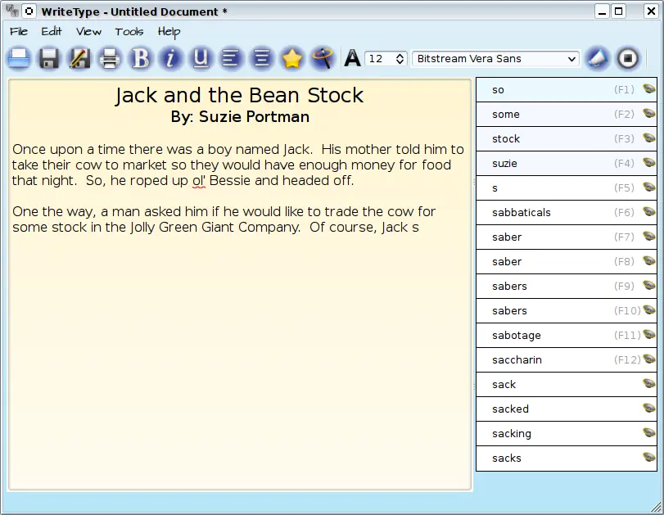The width and height of the screenshot is (664, 515).
Task: Select the F8 "saber" suggestion
Action: 567,262
